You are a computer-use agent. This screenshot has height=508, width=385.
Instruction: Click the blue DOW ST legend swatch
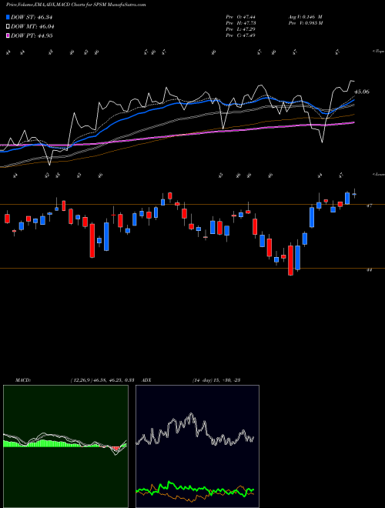[8, 17]
